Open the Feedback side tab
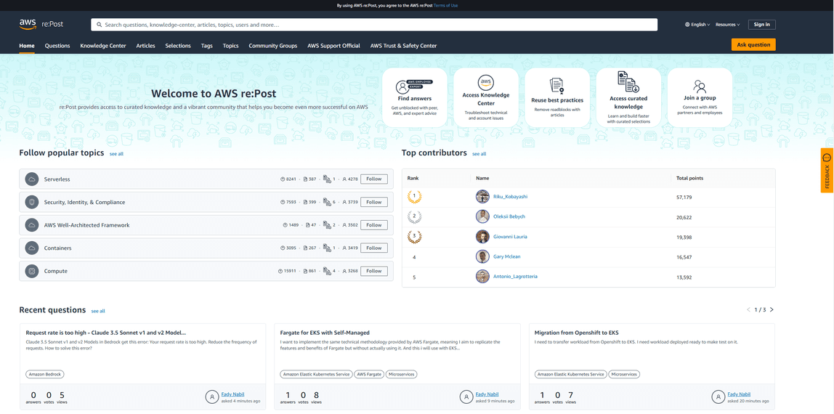Image resolution: width=834 pixels, height=414 pixels. pyautogui.click(x=827, y=170)
